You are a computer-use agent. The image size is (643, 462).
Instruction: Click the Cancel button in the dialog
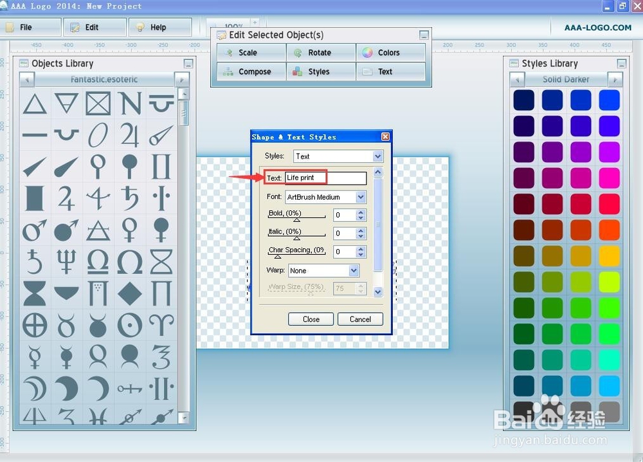coord(360,319)
